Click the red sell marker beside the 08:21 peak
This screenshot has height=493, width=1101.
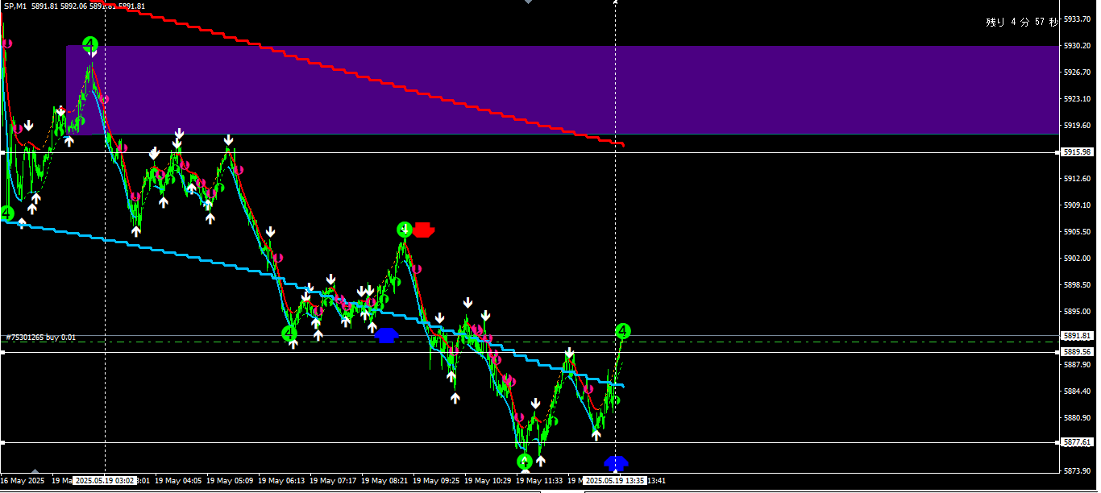[x=423, y=230]
